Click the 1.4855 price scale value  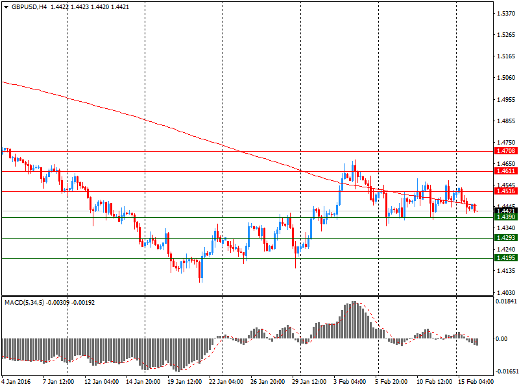click(507, 121)
